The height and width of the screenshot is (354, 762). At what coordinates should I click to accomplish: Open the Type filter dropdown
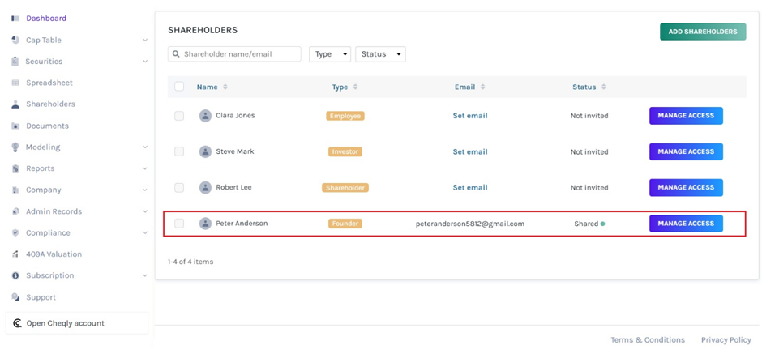330,54
